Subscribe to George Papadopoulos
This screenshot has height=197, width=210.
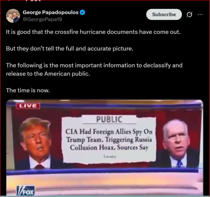pos(164,14)
